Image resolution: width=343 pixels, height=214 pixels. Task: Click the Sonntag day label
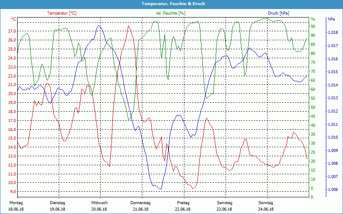(266, 202)
